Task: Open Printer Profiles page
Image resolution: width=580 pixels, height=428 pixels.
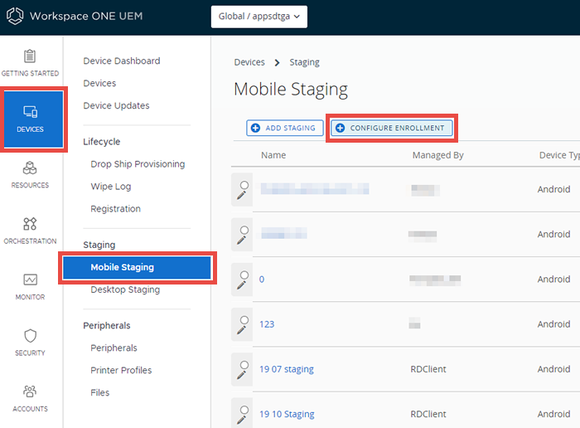Action: (x=121, y=370)
